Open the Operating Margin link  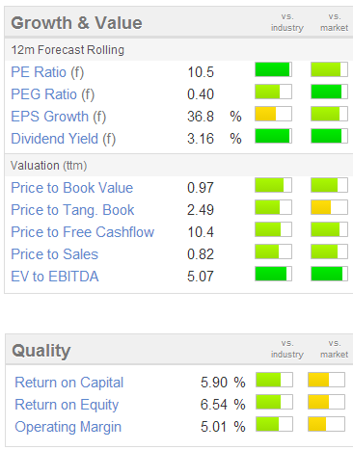tap(68, 427)
